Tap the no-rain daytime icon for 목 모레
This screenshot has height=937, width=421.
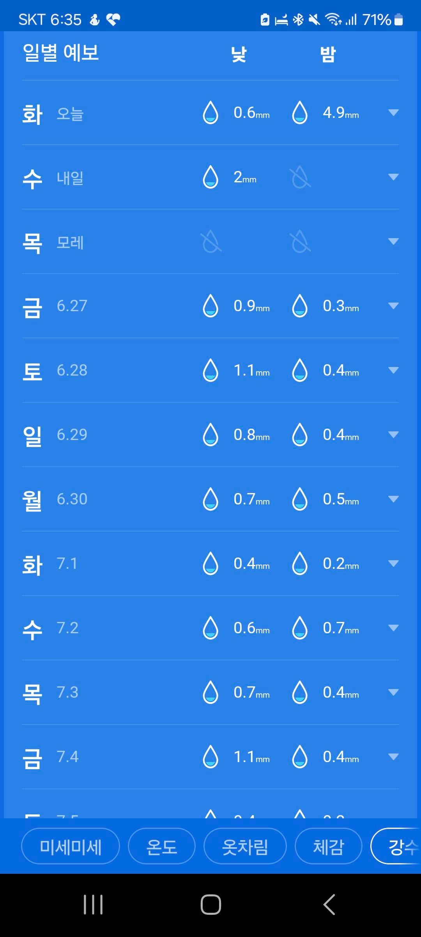(211, 241)
